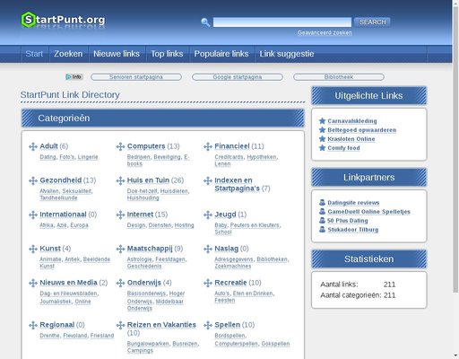Open the Adult category
Screen dimensions: 459x359
coord(48,146)
